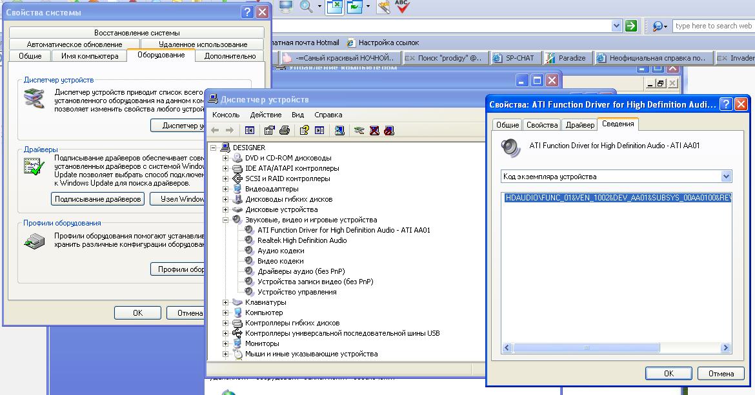Open the Код экземпляра устройства dropdown
Image resolution: width=755 pixels, height=395 pixels.
tap(726, 177)
